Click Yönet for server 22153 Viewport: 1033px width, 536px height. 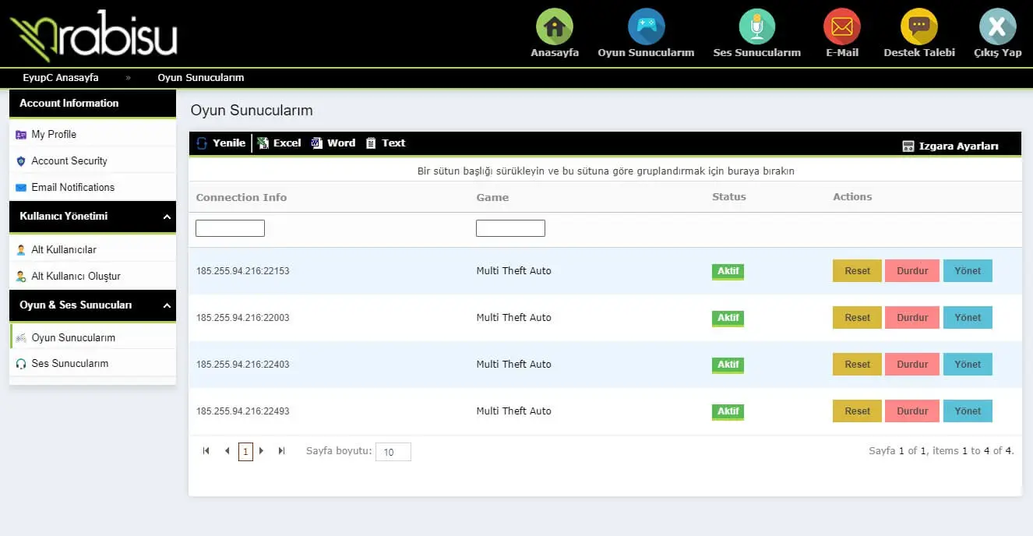(x=968, y=271)
